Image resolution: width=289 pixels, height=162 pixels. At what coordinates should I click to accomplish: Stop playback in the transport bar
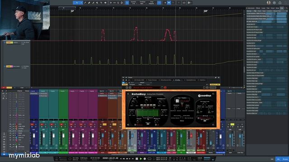point(137,159)
